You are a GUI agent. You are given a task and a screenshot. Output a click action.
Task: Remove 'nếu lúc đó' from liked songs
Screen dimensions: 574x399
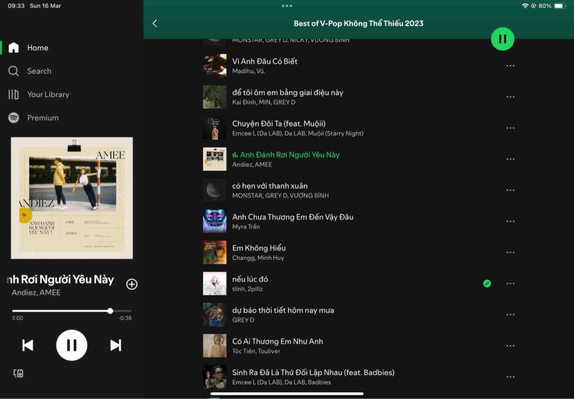tap(487, 284)
